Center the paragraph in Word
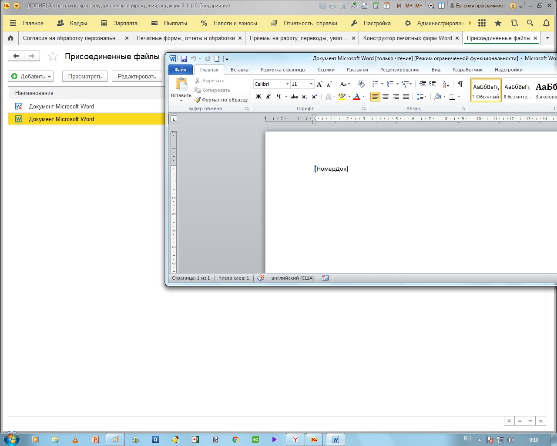 [386, 97]
